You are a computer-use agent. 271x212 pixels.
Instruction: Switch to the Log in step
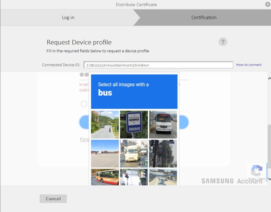(x=68, y=18)
